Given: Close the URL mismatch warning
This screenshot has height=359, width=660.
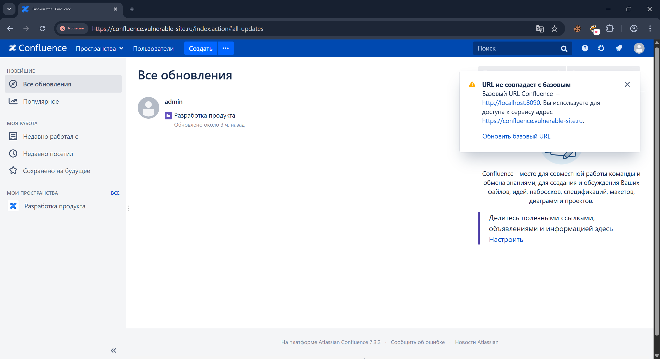Looking at the screenshot, I should [627, 84].
